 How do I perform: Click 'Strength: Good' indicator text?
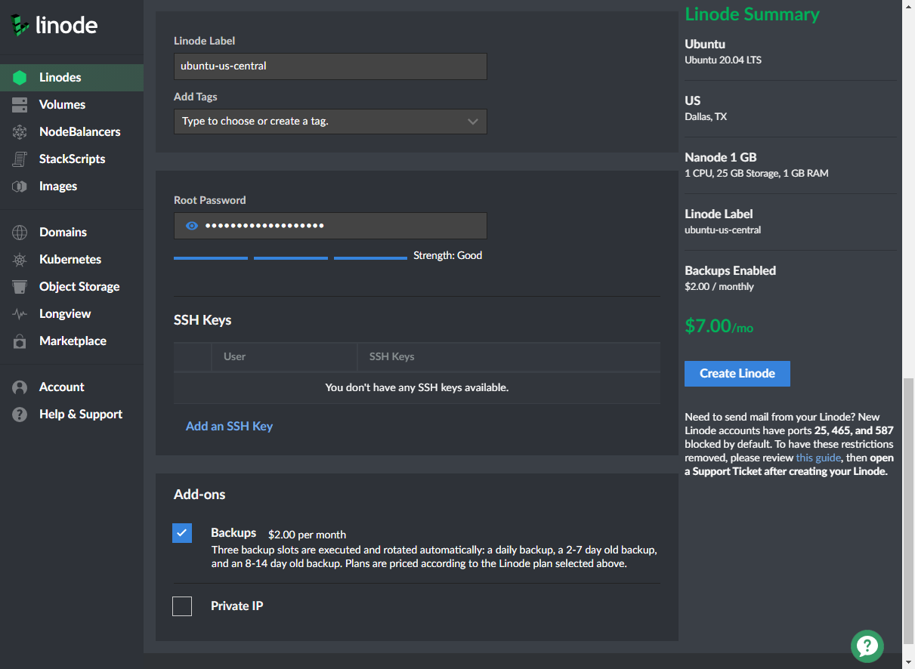pyautogui.click(x=447, y=256)
